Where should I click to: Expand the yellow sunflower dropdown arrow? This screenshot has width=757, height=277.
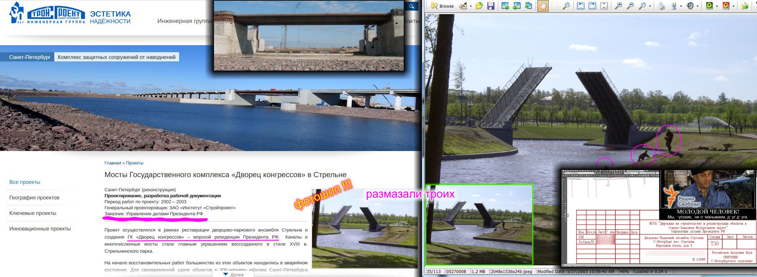point(718,6)
